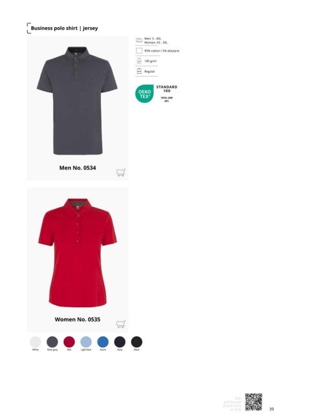Click the shopping cart icon under Women No. 0535

121,324
